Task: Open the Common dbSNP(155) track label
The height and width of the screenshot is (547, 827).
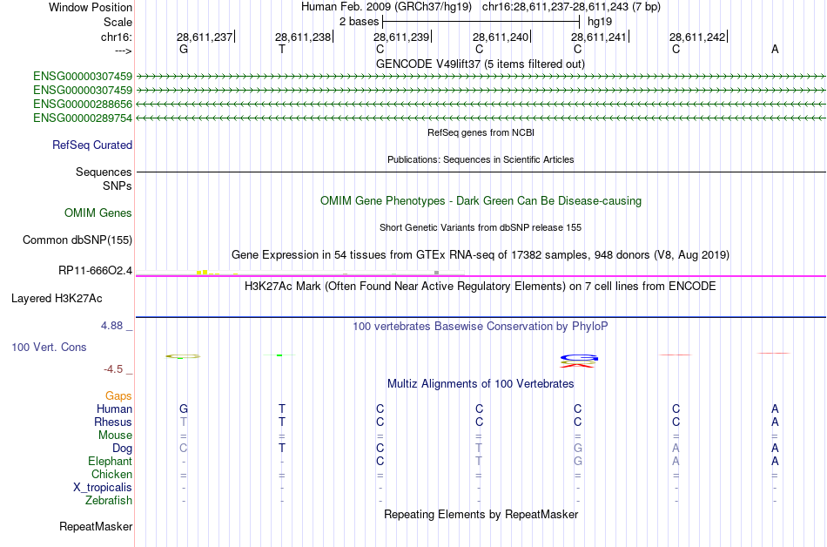Action: pyautogui.click(x=77, y=240)
